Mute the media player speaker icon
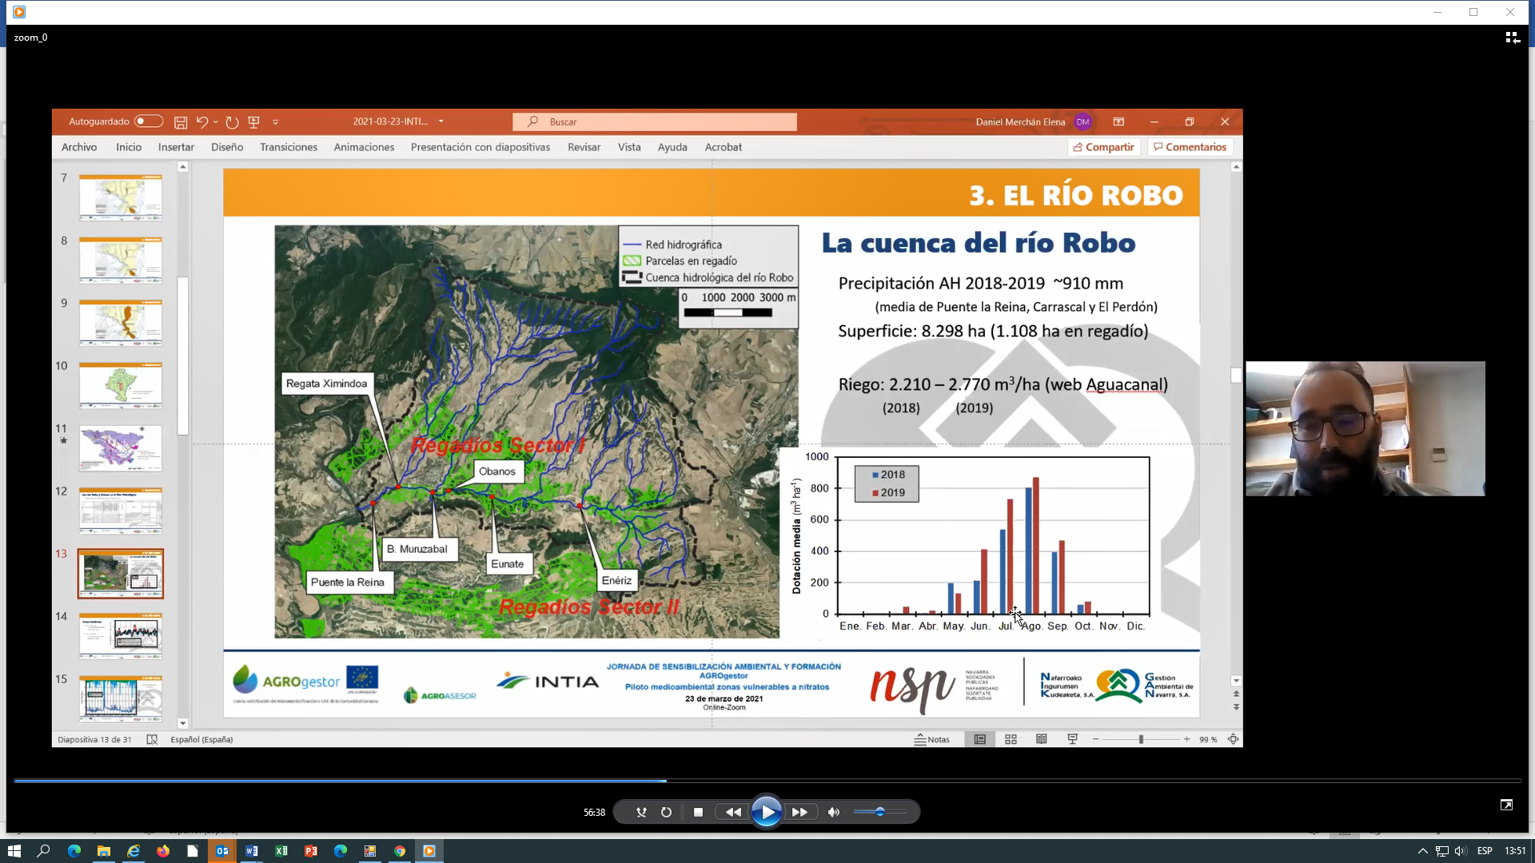The image size is (1535, 863). coord(834,812)
